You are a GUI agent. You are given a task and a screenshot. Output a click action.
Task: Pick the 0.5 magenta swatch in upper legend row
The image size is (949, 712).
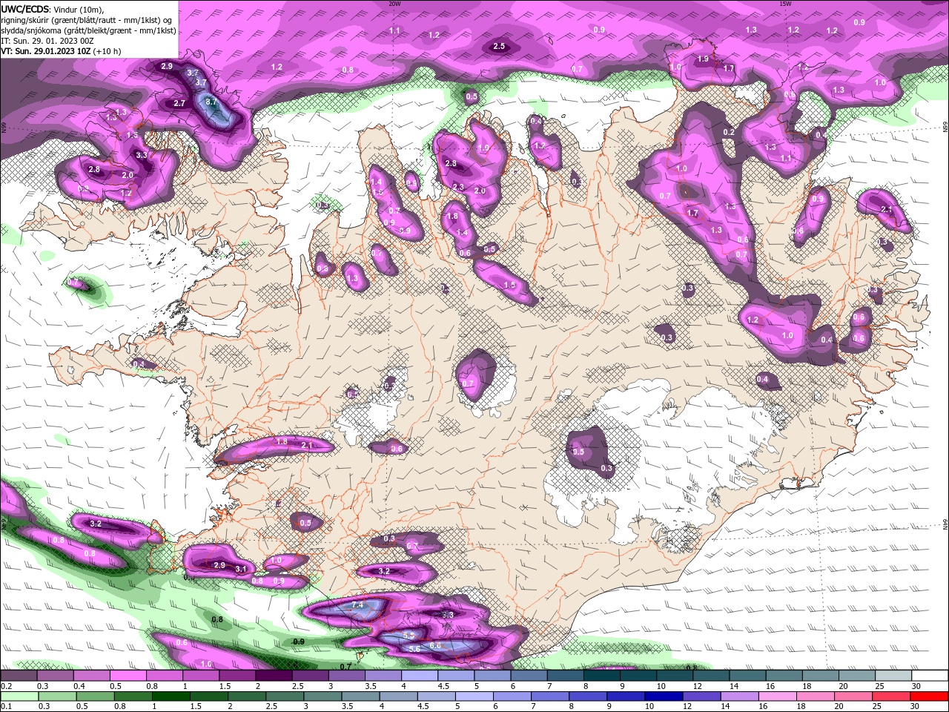click(x=128, y=676)
